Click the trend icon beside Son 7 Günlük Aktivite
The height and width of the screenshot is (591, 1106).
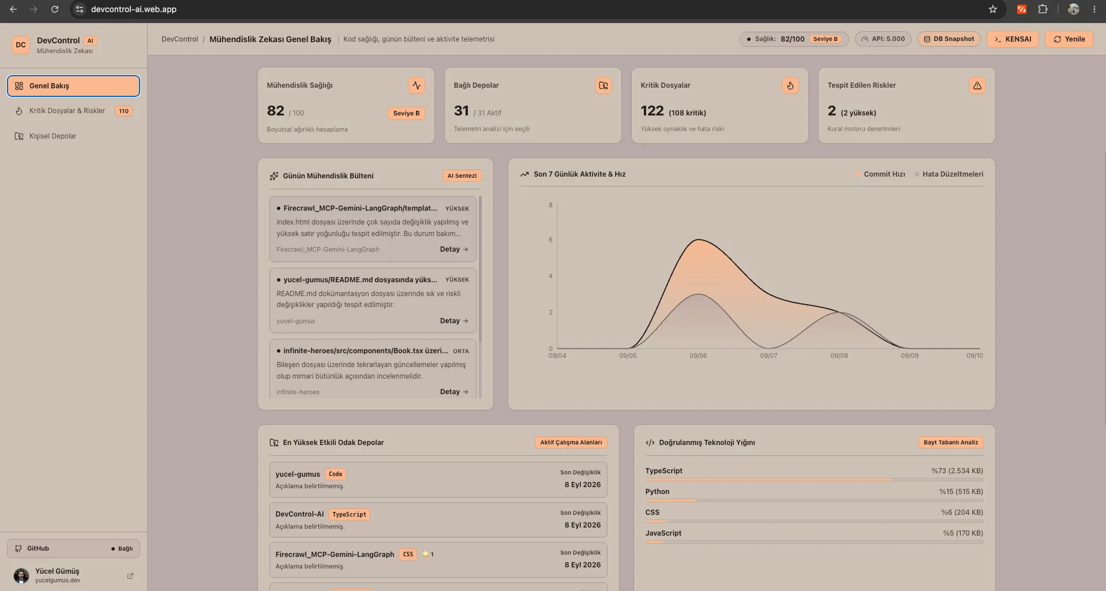tap(524, 174)
